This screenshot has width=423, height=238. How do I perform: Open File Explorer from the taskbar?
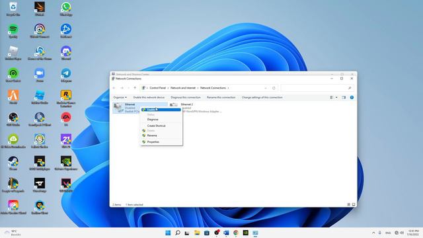click(x=197, y=233)
